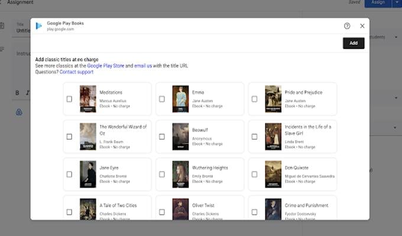Click the Pride and Prejudice title
Screen dimensions: 402x236
303,93
